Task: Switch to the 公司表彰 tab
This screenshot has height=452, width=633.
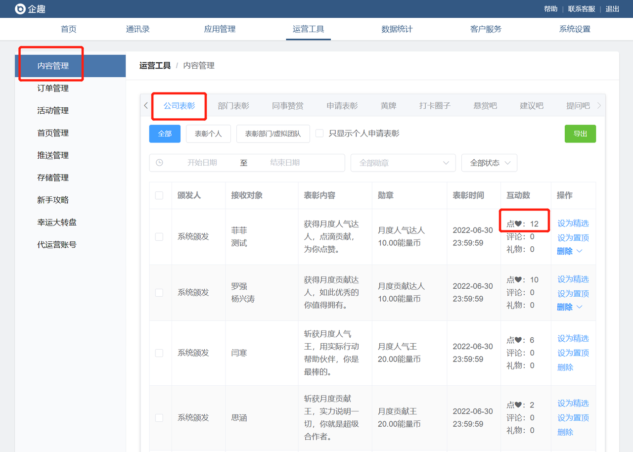Action: pyautogui.click(x=180, y=105)
